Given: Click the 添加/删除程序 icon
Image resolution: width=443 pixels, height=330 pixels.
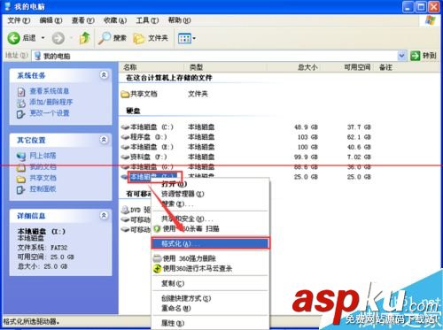Looking at the screenshot, I should pos(21,103).
